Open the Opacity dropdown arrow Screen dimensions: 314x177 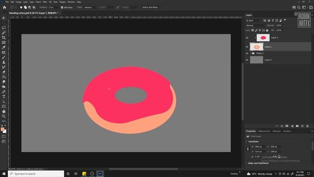click(284, 26)
